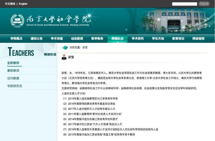Open the 通知公告 menu

point(37,39)
